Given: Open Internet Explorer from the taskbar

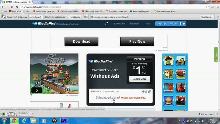Looking at the screenshot, I should tap(24, 121).
